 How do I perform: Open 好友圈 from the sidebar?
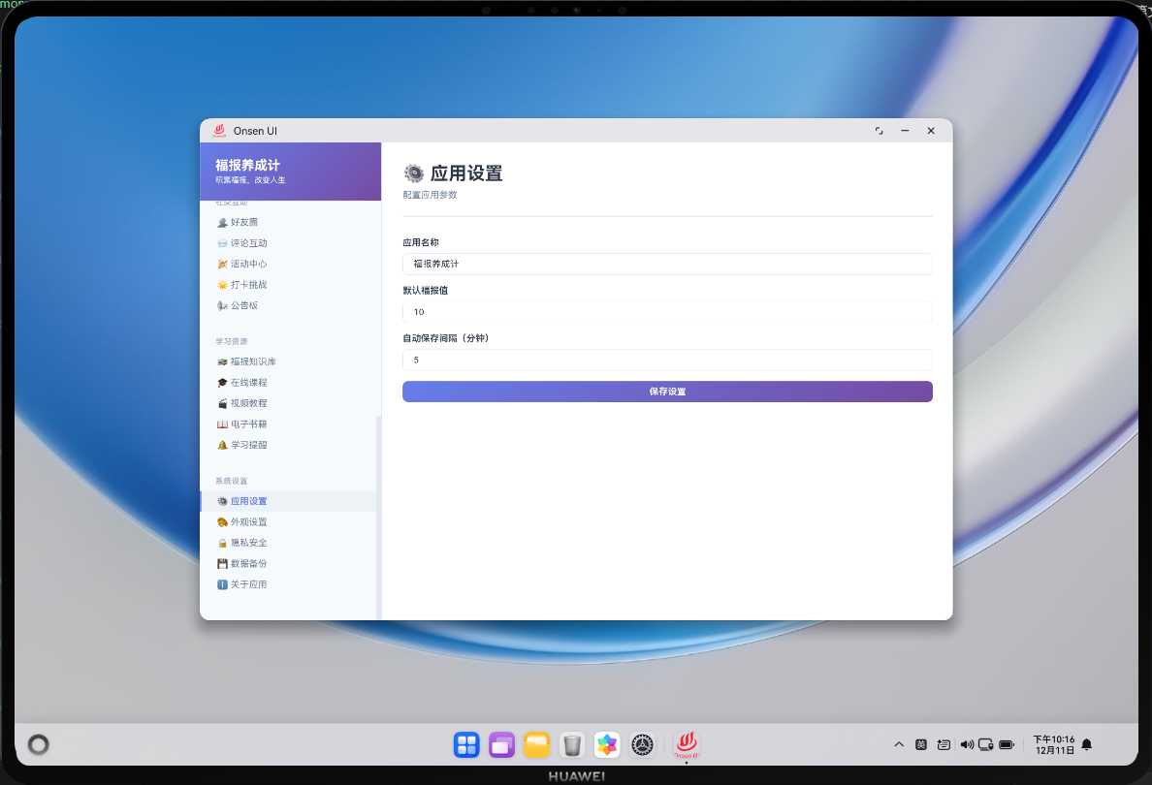point(247,222)
